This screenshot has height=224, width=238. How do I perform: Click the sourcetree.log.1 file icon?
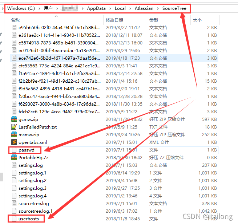[x=14, y=211]
